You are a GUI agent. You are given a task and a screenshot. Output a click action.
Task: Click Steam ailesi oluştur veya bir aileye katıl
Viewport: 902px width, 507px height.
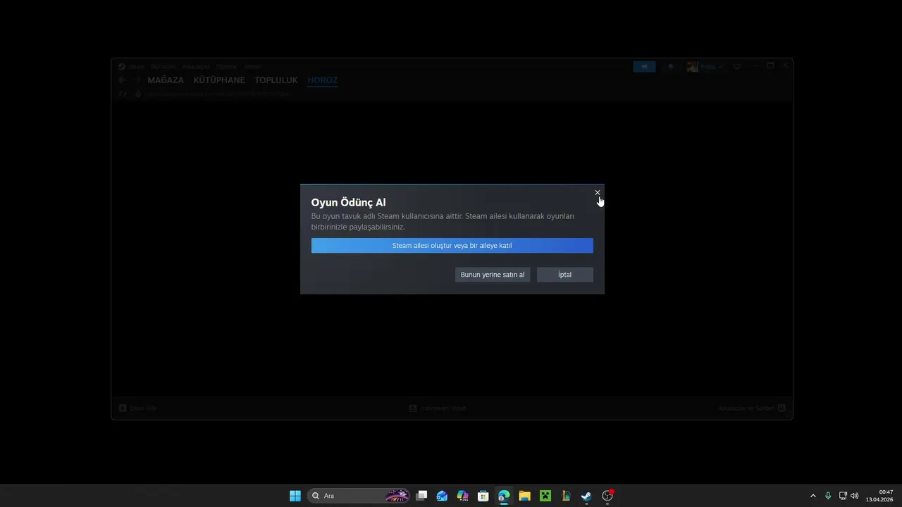coord(452,246)
